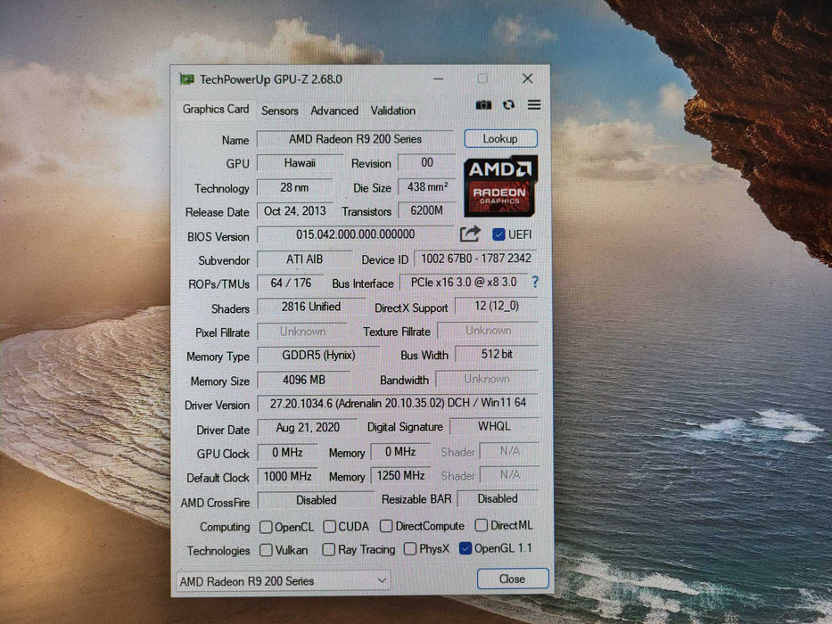Click the BIOS Version field 015.042.000.000.000000
832x624 pixels.
click(355, 234)
